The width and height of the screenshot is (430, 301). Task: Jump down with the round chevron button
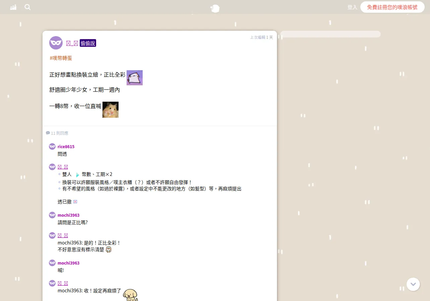tap(413, 284)
